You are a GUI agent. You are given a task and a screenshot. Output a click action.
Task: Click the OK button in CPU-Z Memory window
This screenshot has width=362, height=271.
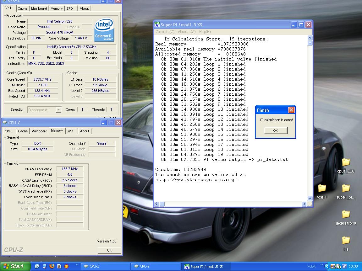109,250
